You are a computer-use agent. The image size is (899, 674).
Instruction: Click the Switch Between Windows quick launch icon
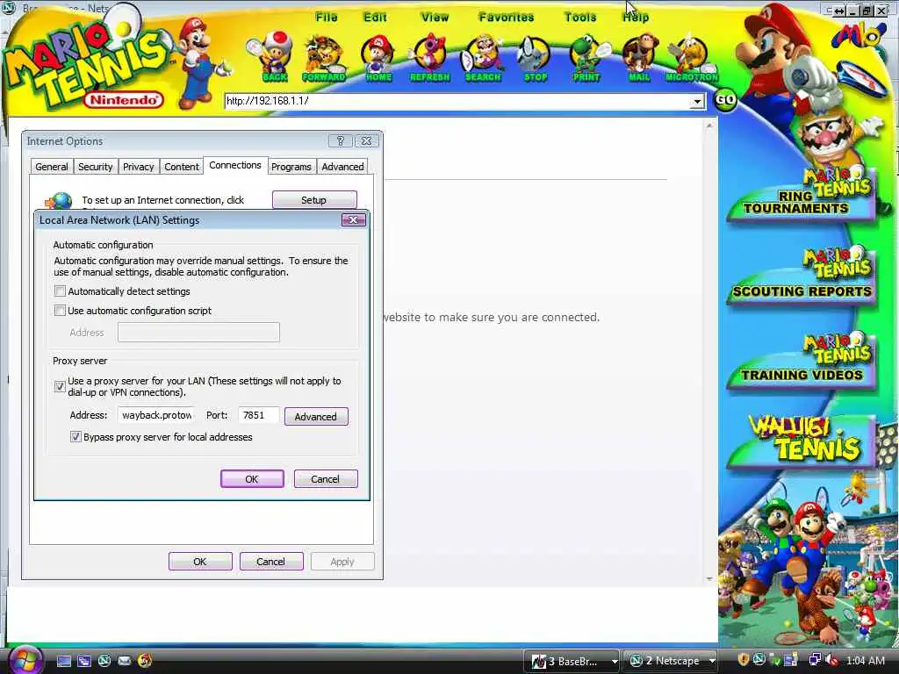(x=84, y=661)
